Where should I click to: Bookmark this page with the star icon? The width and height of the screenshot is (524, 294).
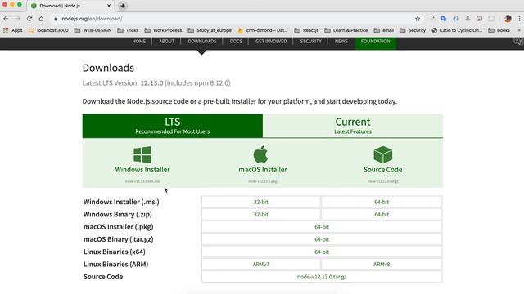click(x=418, y=19)
